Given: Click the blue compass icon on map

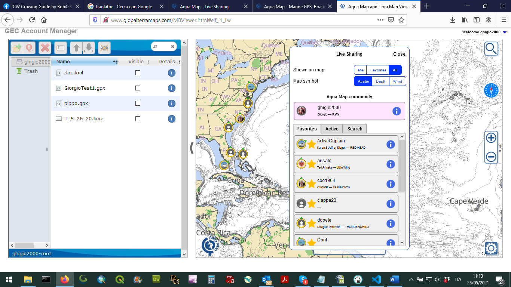Looking at the screenshot, I should (x=491, y=90).
